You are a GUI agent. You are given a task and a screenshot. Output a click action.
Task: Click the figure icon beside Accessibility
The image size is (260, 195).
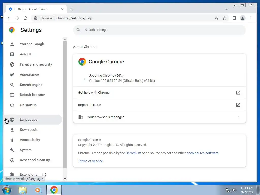(x=12, y=140)
